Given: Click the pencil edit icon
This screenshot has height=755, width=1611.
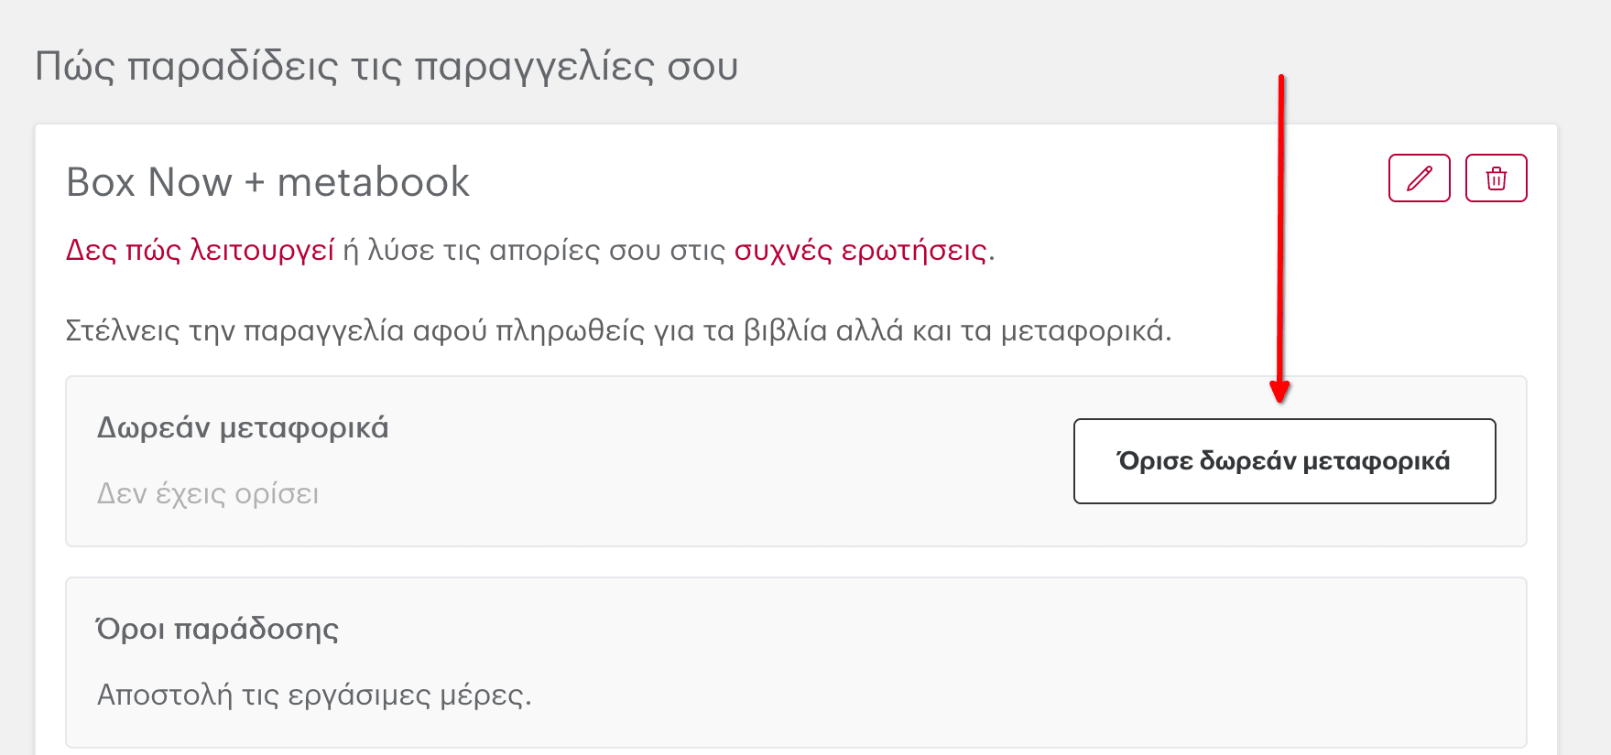Looking at the screenshot, I should (1419, 178).
